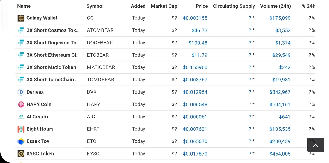Click HAPY Coin price $0.006548
Viewport: 329px width, 163px height.
pos(195,105)
